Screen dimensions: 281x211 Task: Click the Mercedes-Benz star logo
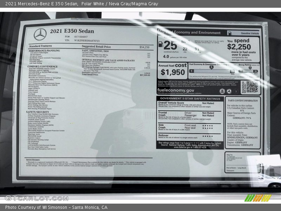pos(40,34)
